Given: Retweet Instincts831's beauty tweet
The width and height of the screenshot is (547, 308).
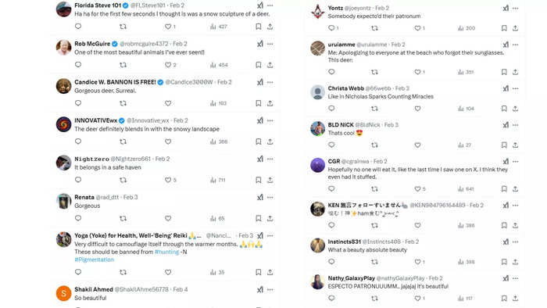Looking at the screenshot, I should click(x=374, y=262).
